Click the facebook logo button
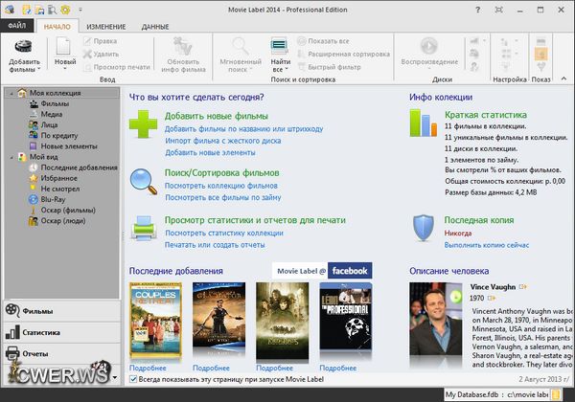This screenshot has height=402, width=575. pos(350,271)
